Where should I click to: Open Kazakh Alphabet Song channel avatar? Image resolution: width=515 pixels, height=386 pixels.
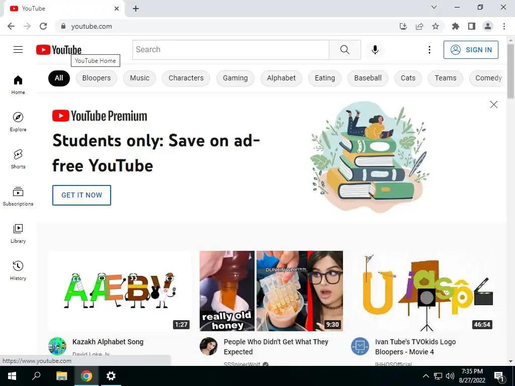coord(57,346)
